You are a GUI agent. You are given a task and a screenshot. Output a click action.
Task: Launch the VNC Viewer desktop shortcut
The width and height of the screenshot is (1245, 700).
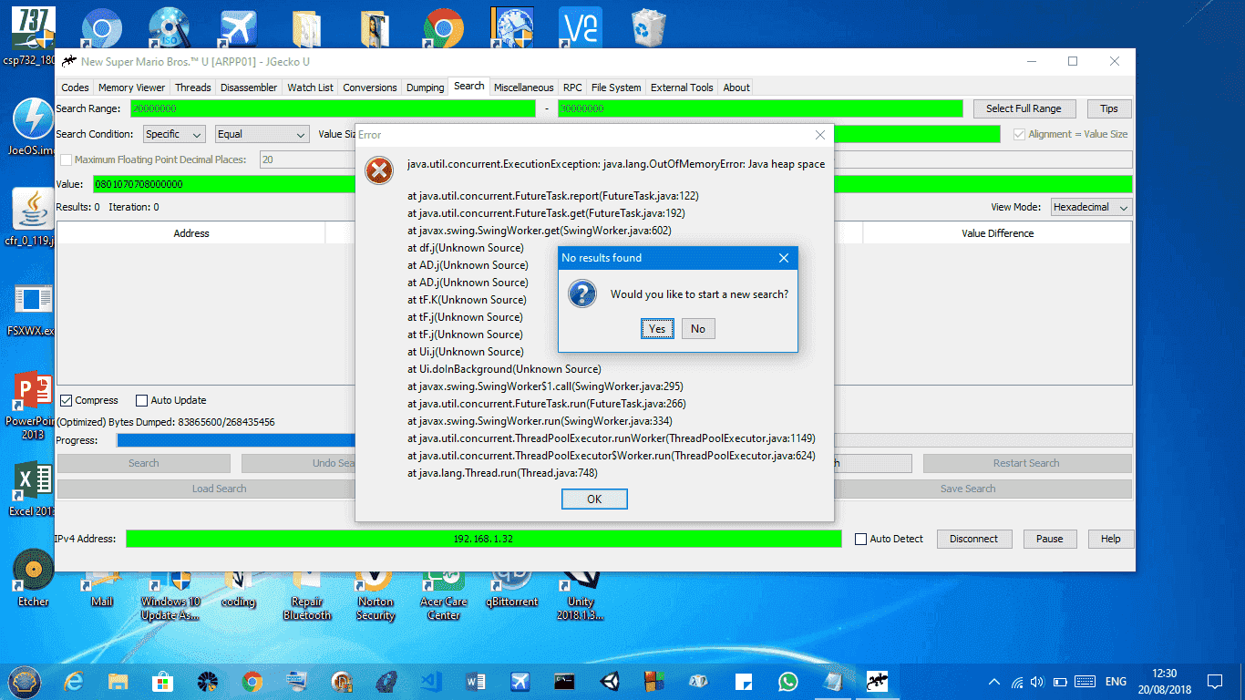click(580, 27)
